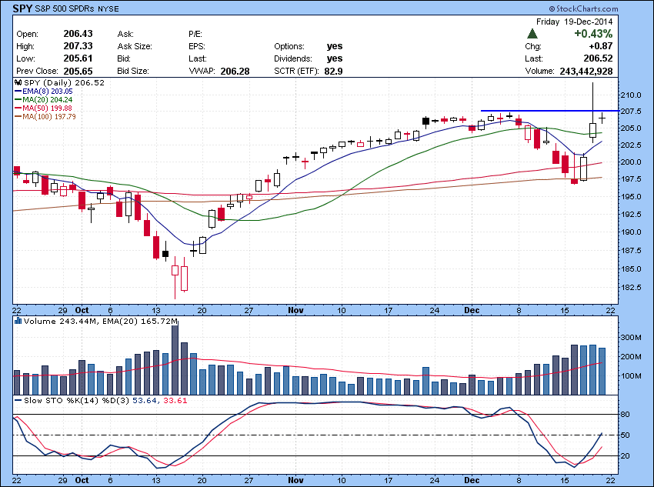654x487 pixels.
Task: Select the VWAP value 206.28
Action: (x=235, y=72)
